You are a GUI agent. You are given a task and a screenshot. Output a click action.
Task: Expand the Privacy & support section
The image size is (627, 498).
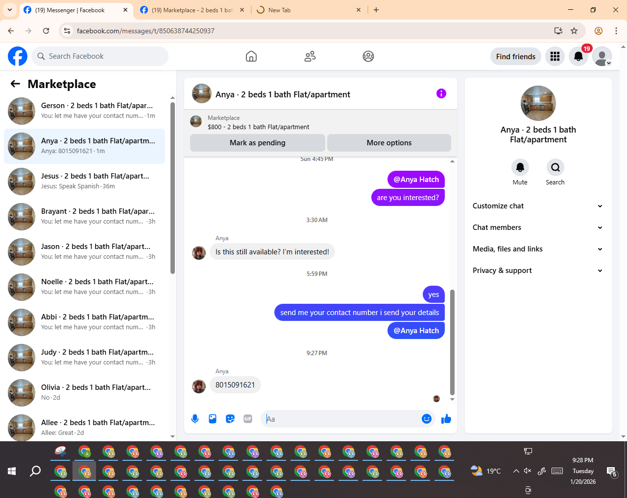[538, 271]
